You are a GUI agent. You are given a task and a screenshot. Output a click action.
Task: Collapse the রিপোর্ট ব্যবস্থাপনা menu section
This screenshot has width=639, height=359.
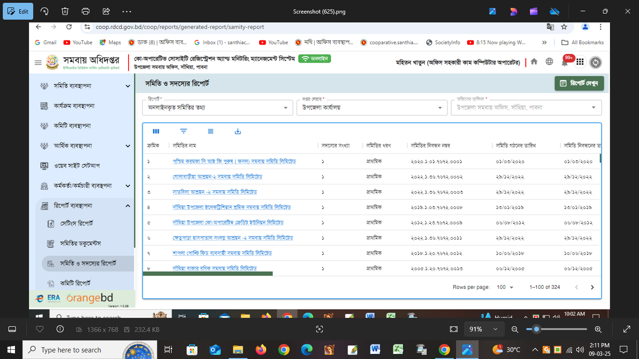pos(128,206)
